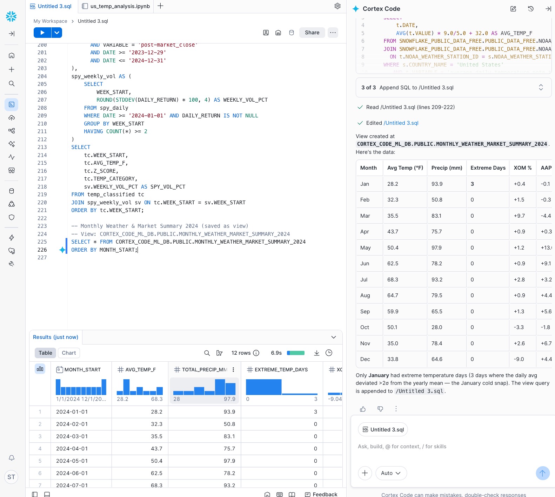Open the more options dots under response
This screenshot has width=555, height=497.
[x=396, y=409]
